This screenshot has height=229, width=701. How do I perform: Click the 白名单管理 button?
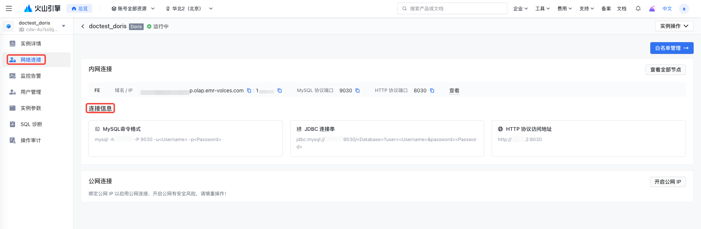pos(672,48)
